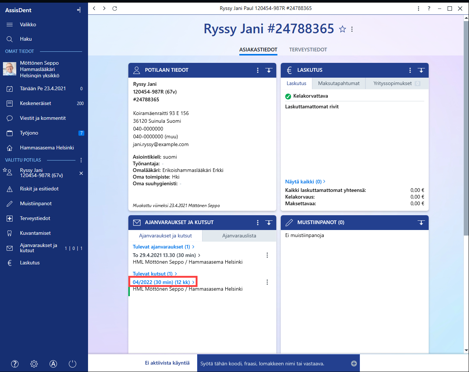
Task: Open the Haku search icon
Action: [x=10, y=39]
